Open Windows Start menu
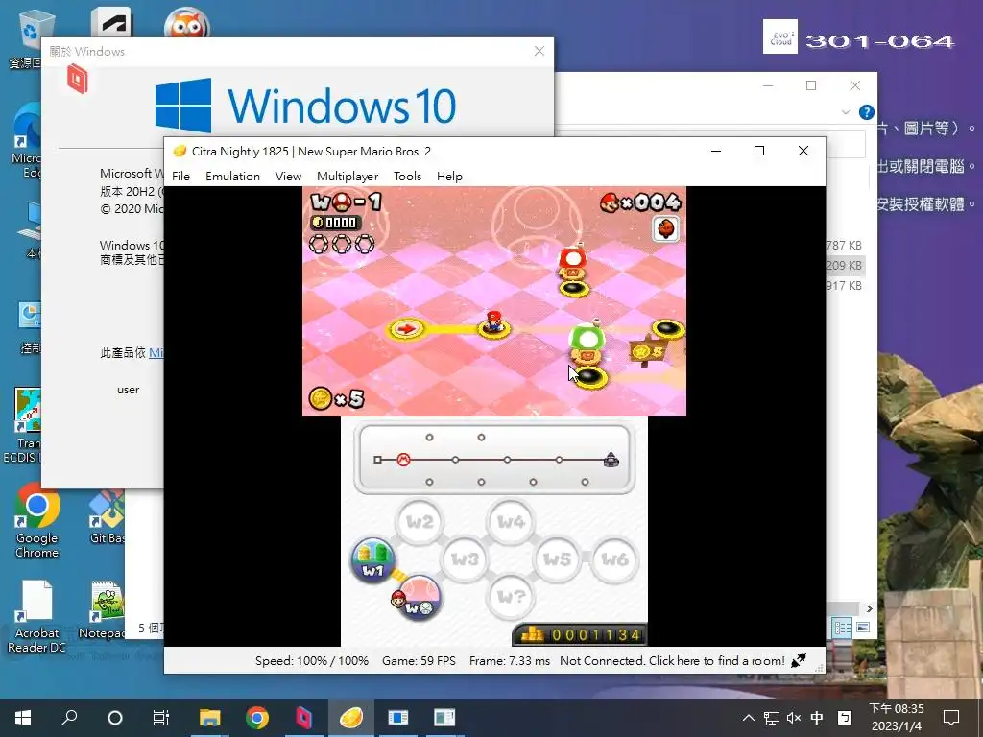This screenshot has width=983, height=737. (23, 718)
